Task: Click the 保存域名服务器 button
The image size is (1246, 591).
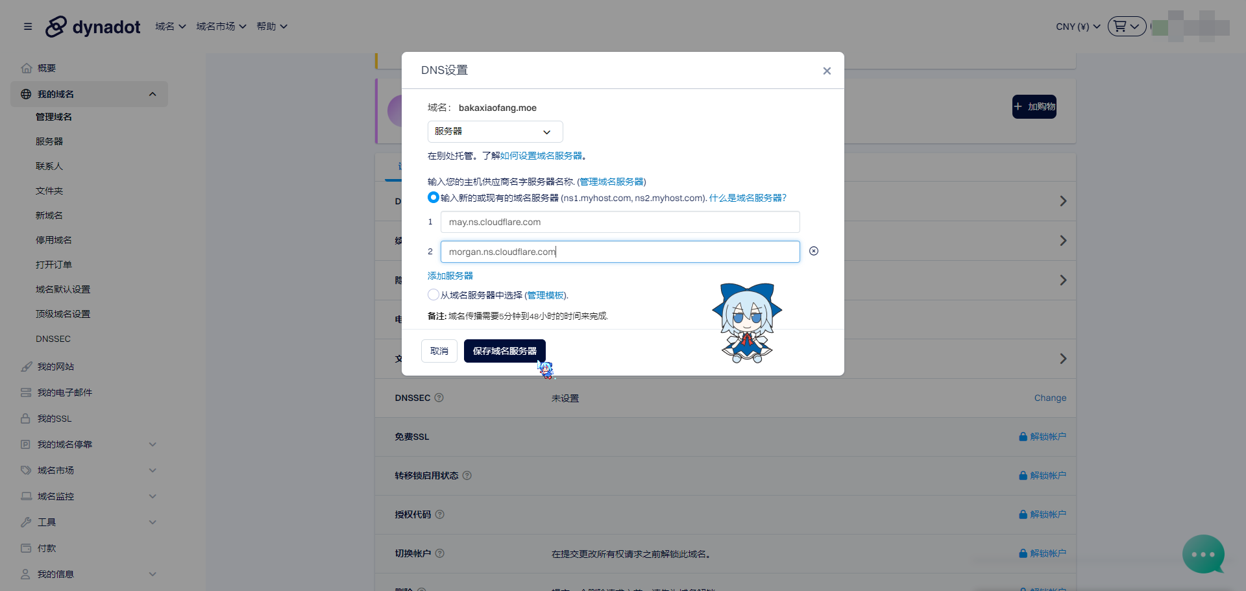Action: (x=504, y=351)
